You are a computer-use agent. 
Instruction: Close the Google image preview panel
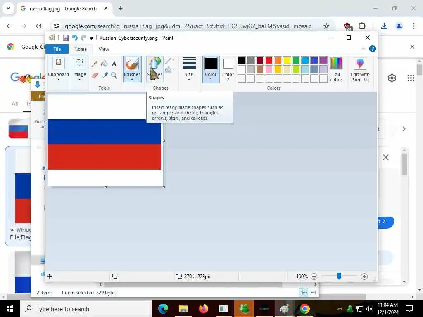pos(386,157)
